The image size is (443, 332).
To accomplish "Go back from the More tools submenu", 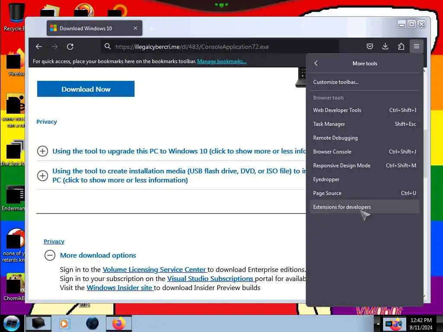I will [316, 63].
